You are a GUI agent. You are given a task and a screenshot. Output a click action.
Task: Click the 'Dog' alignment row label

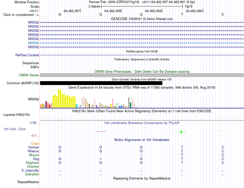click(x=36, y=159)
